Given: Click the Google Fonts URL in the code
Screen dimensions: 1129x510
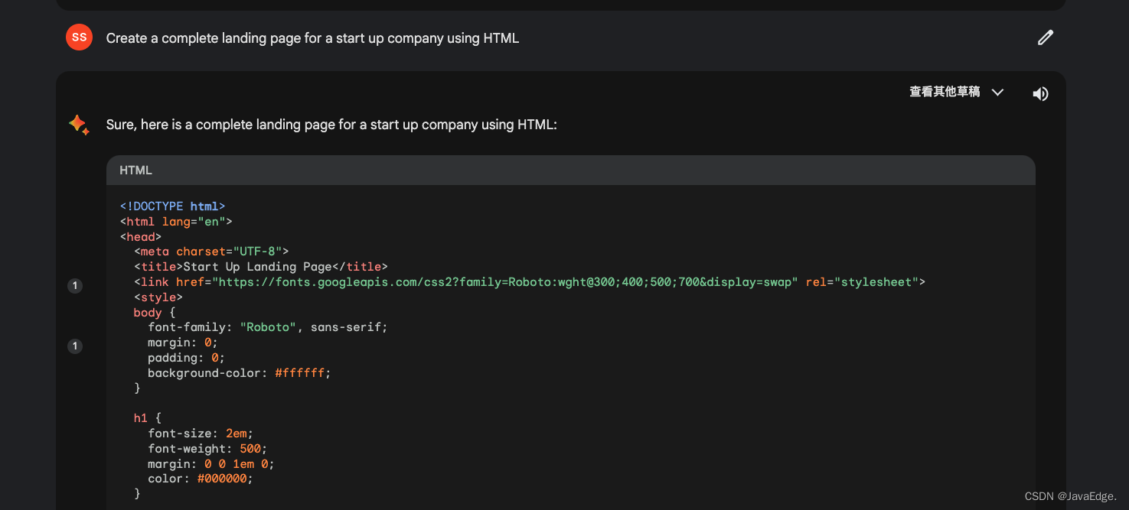Looking at the screenshot, I should [505, 282].
